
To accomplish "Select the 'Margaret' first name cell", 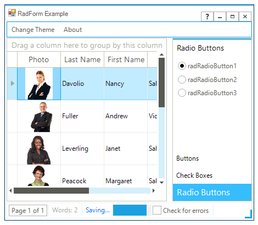I will 126,175.
